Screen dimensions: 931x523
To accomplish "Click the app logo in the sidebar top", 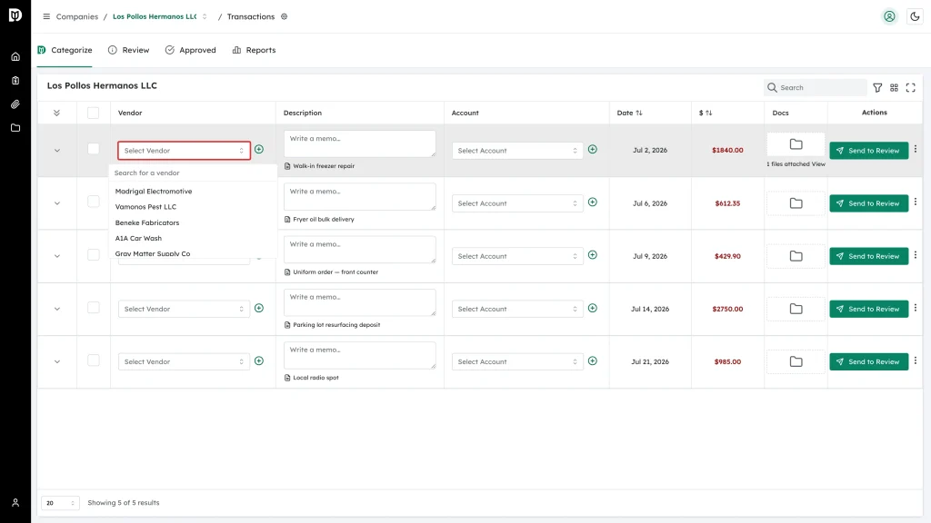I will (15, 15).
